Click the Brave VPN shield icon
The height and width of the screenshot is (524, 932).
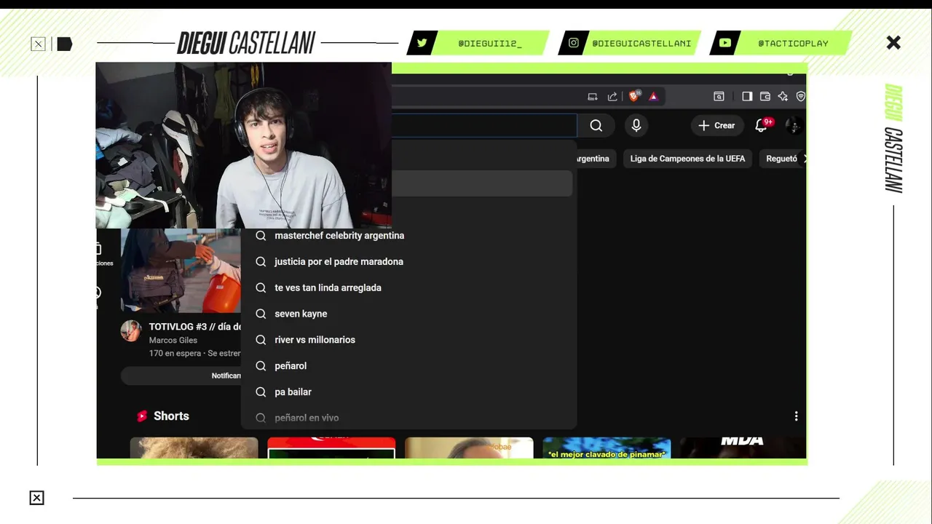click(801, 96)
